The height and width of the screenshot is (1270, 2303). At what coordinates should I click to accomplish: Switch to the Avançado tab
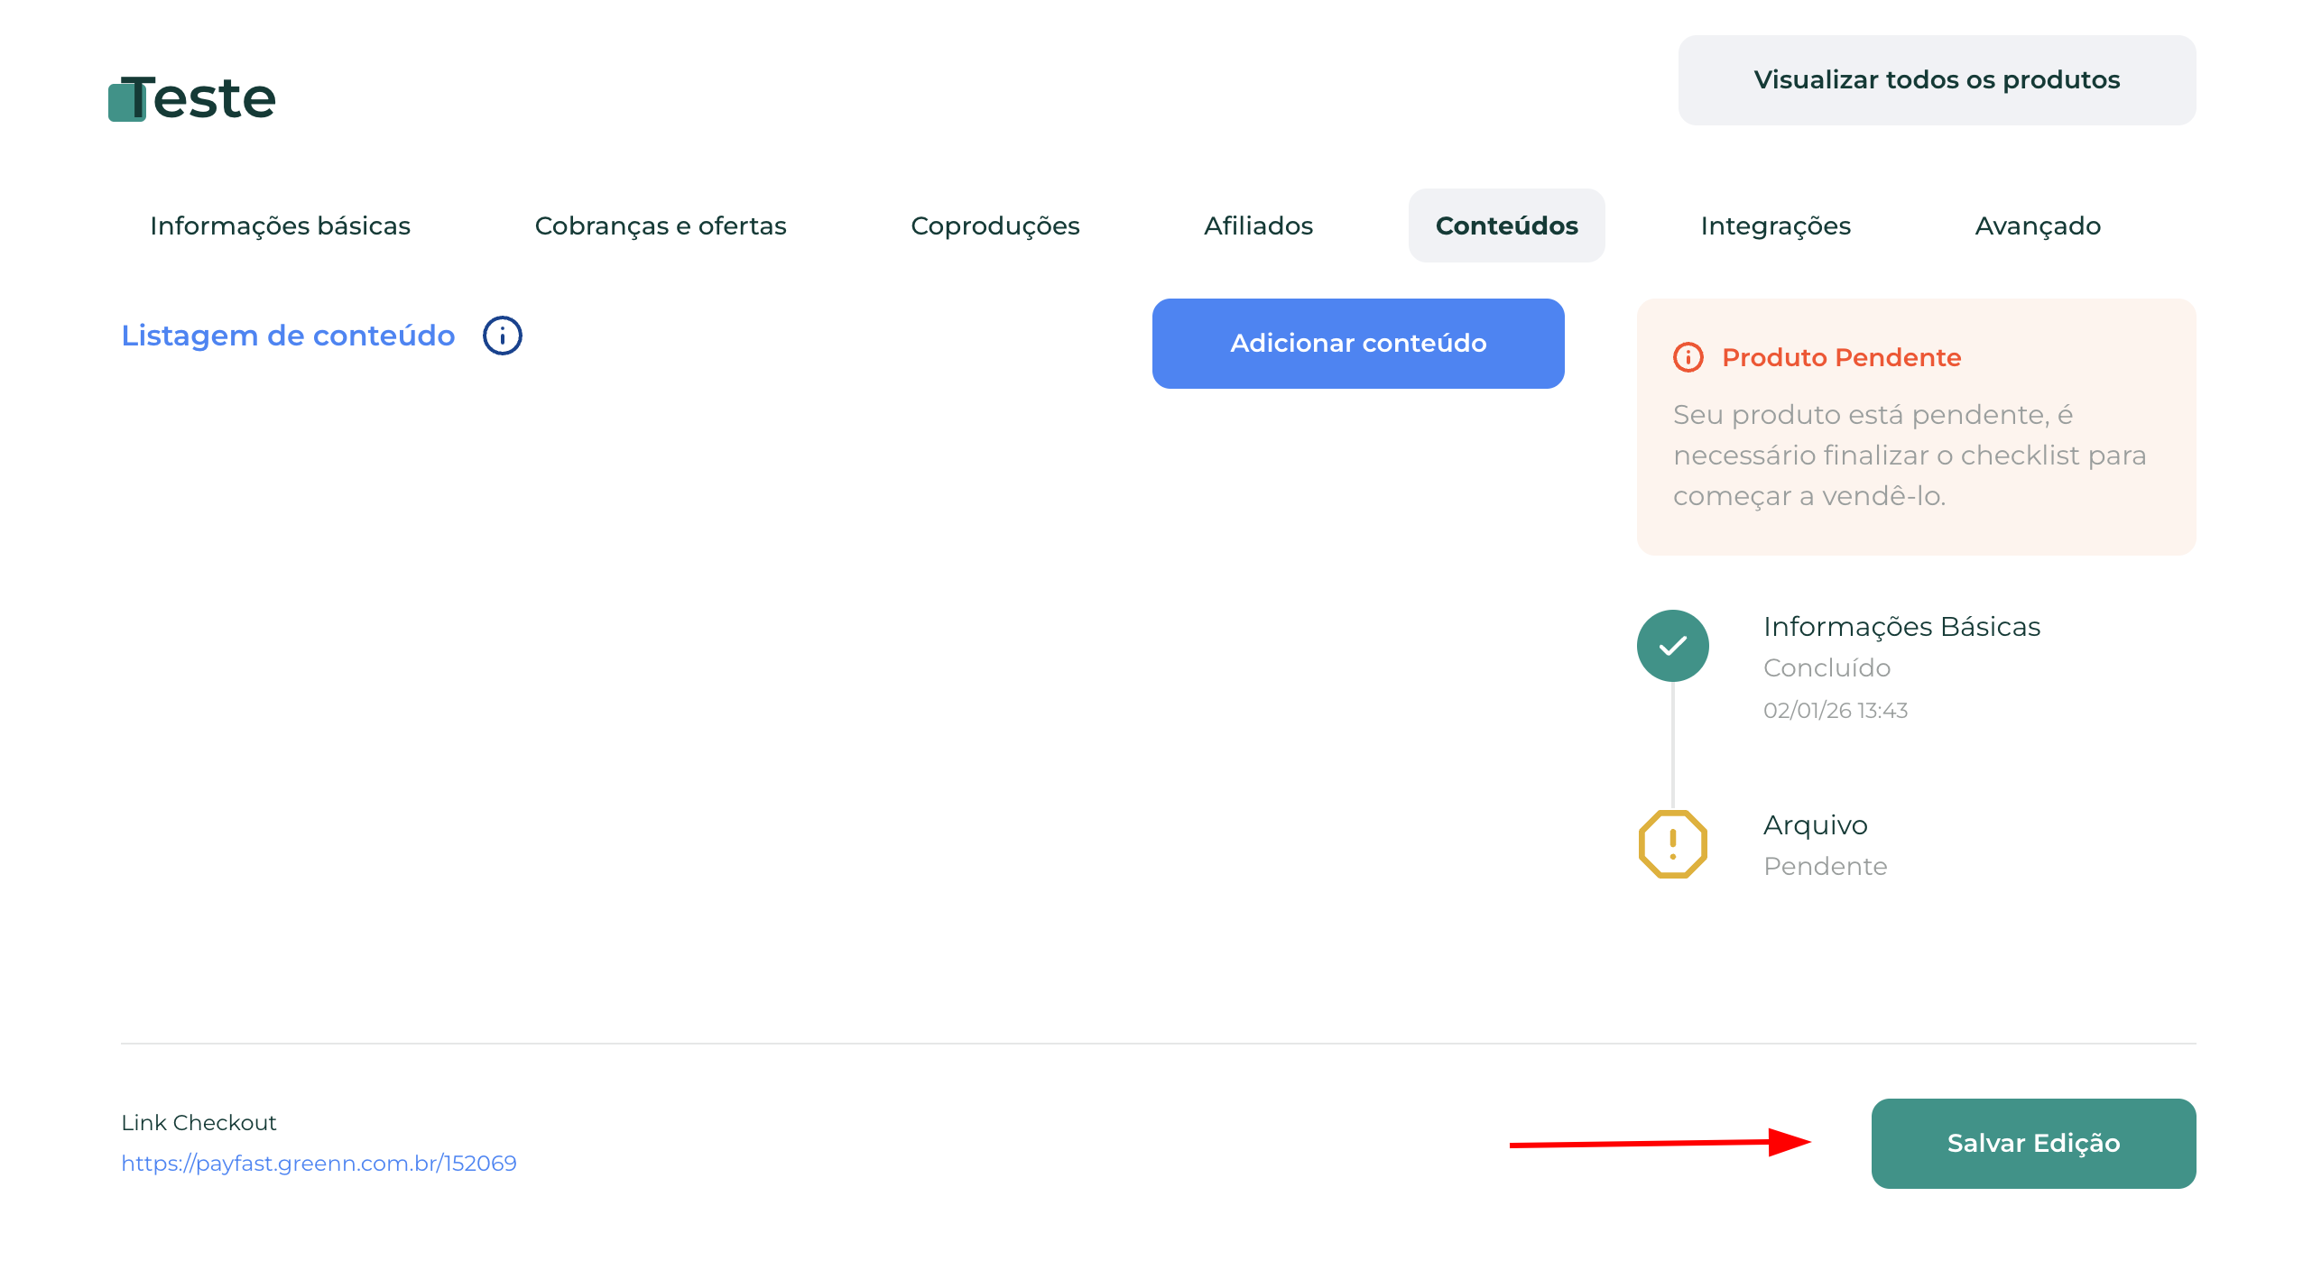click(2037, 225)
